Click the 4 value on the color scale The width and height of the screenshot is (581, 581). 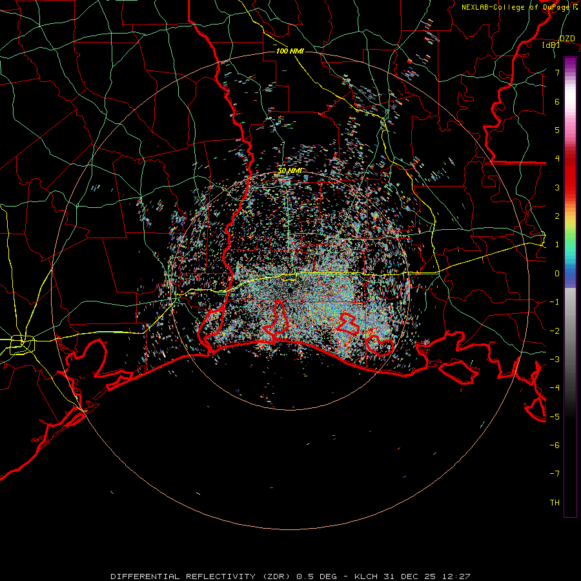tap(557, 159)
